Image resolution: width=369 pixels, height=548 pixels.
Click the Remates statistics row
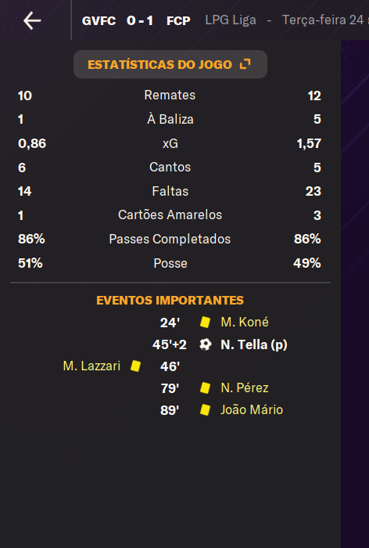[x=170, y=95]
